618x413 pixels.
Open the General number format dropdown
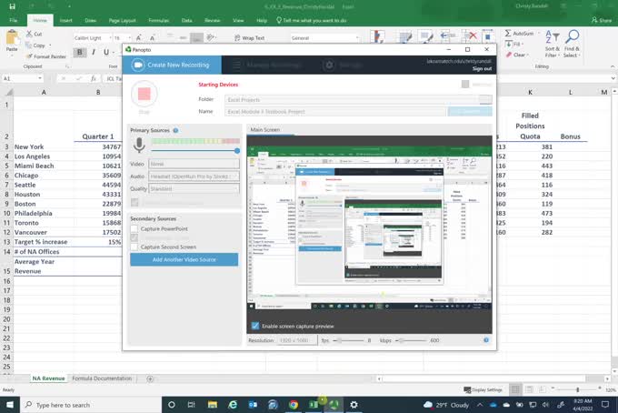[x=357, y=38]
